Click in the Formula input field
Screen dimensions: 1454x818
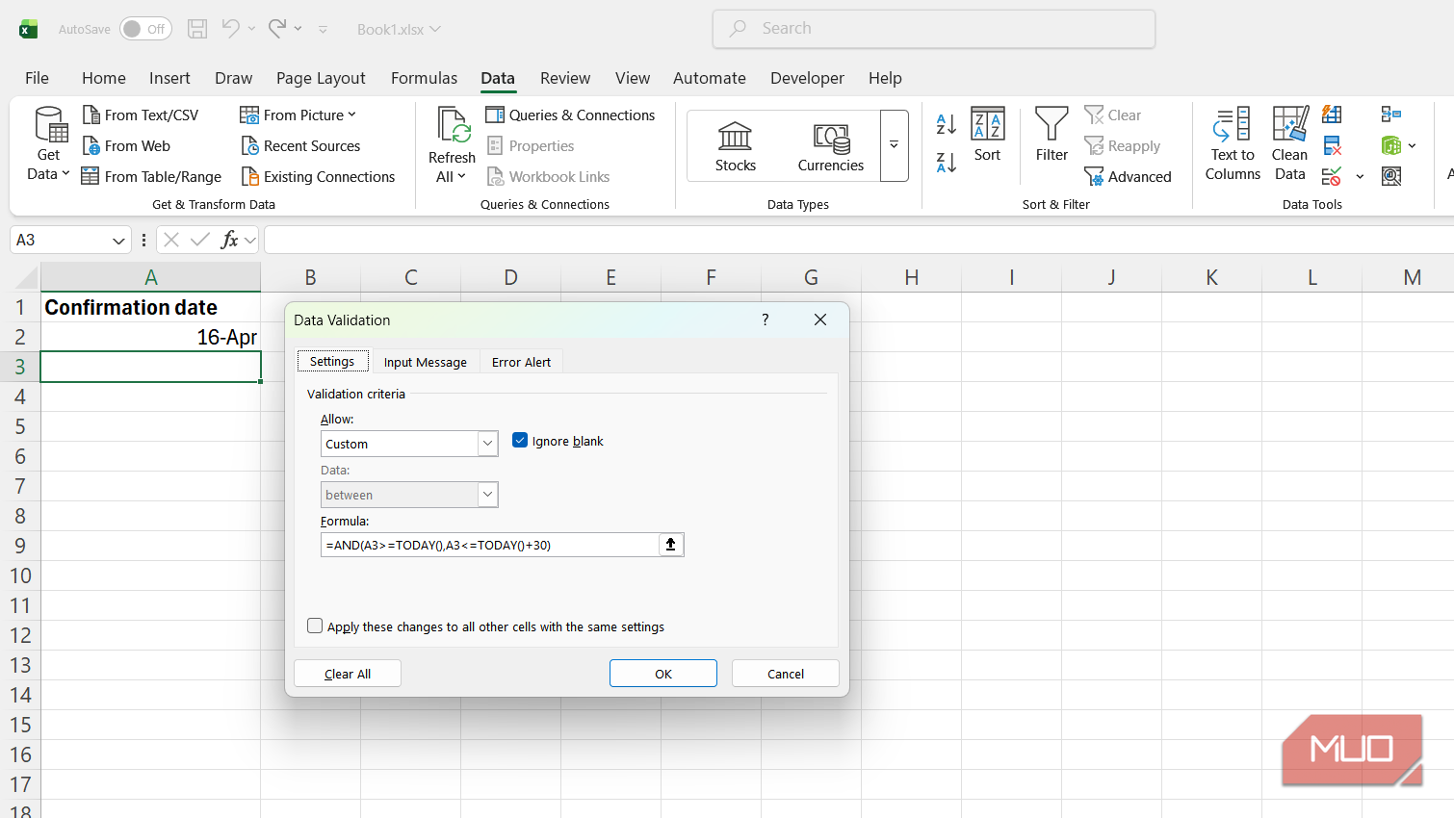coord(490,545)
